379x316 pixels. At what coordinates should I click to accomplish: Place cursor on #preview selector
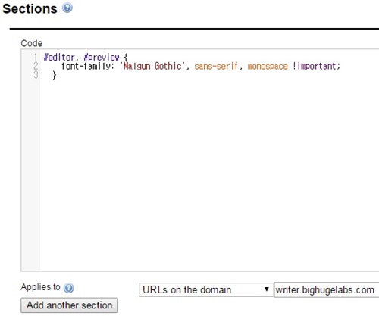tap(102, 58)
